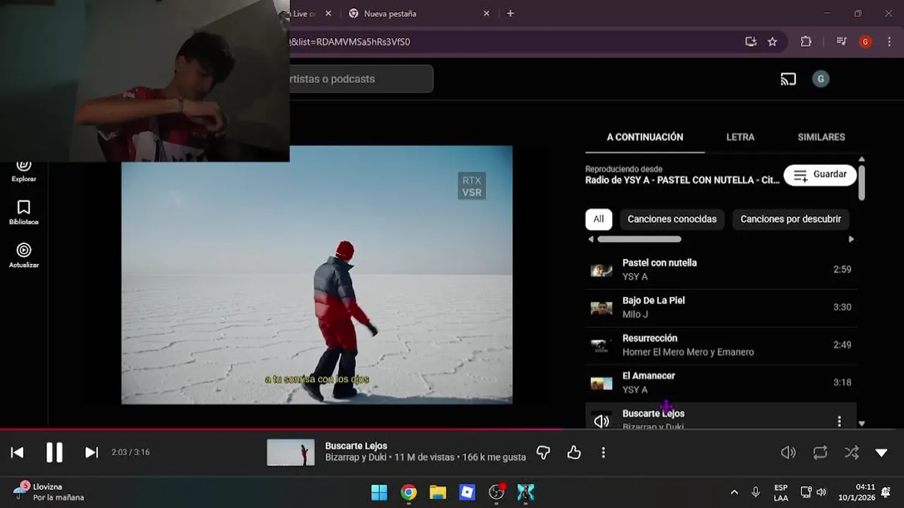Viewport: 904px width, 508px height.
Task: Switch to the SIMILARES tab
Action: pos(821,137)
